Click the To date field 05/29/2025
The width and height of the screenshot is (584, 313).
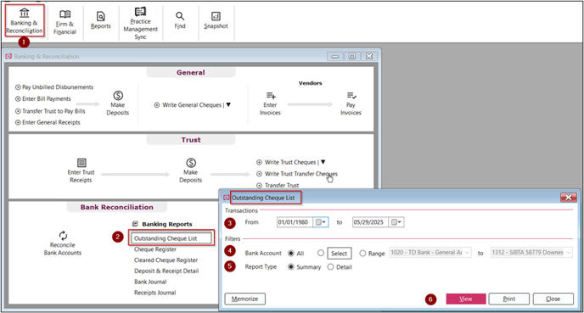[370, 222]
